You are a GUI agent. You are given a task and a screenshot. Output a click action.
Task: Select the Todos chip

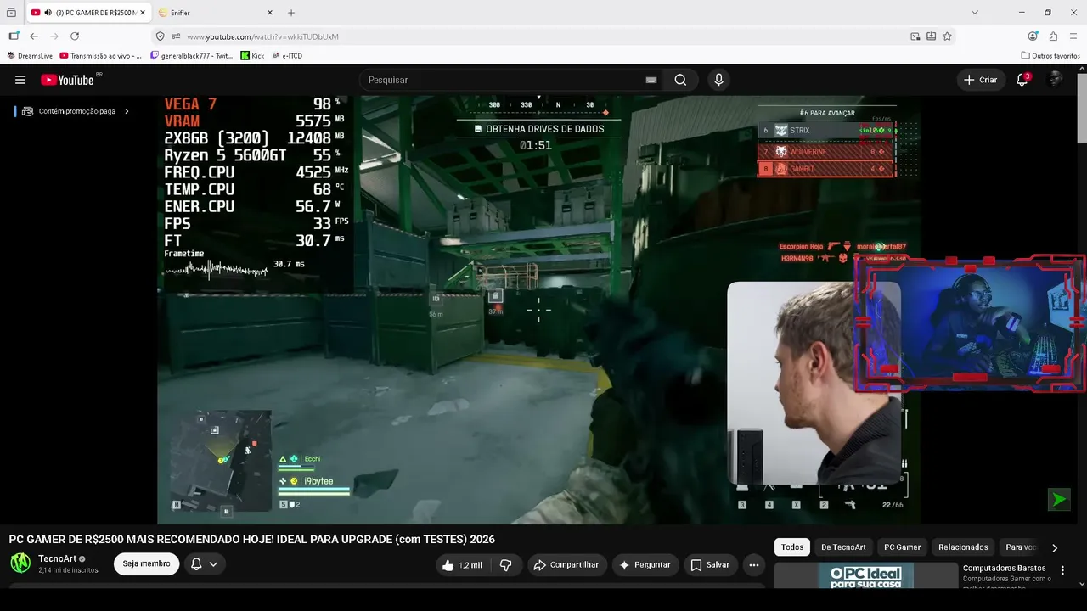click(792, 547)
